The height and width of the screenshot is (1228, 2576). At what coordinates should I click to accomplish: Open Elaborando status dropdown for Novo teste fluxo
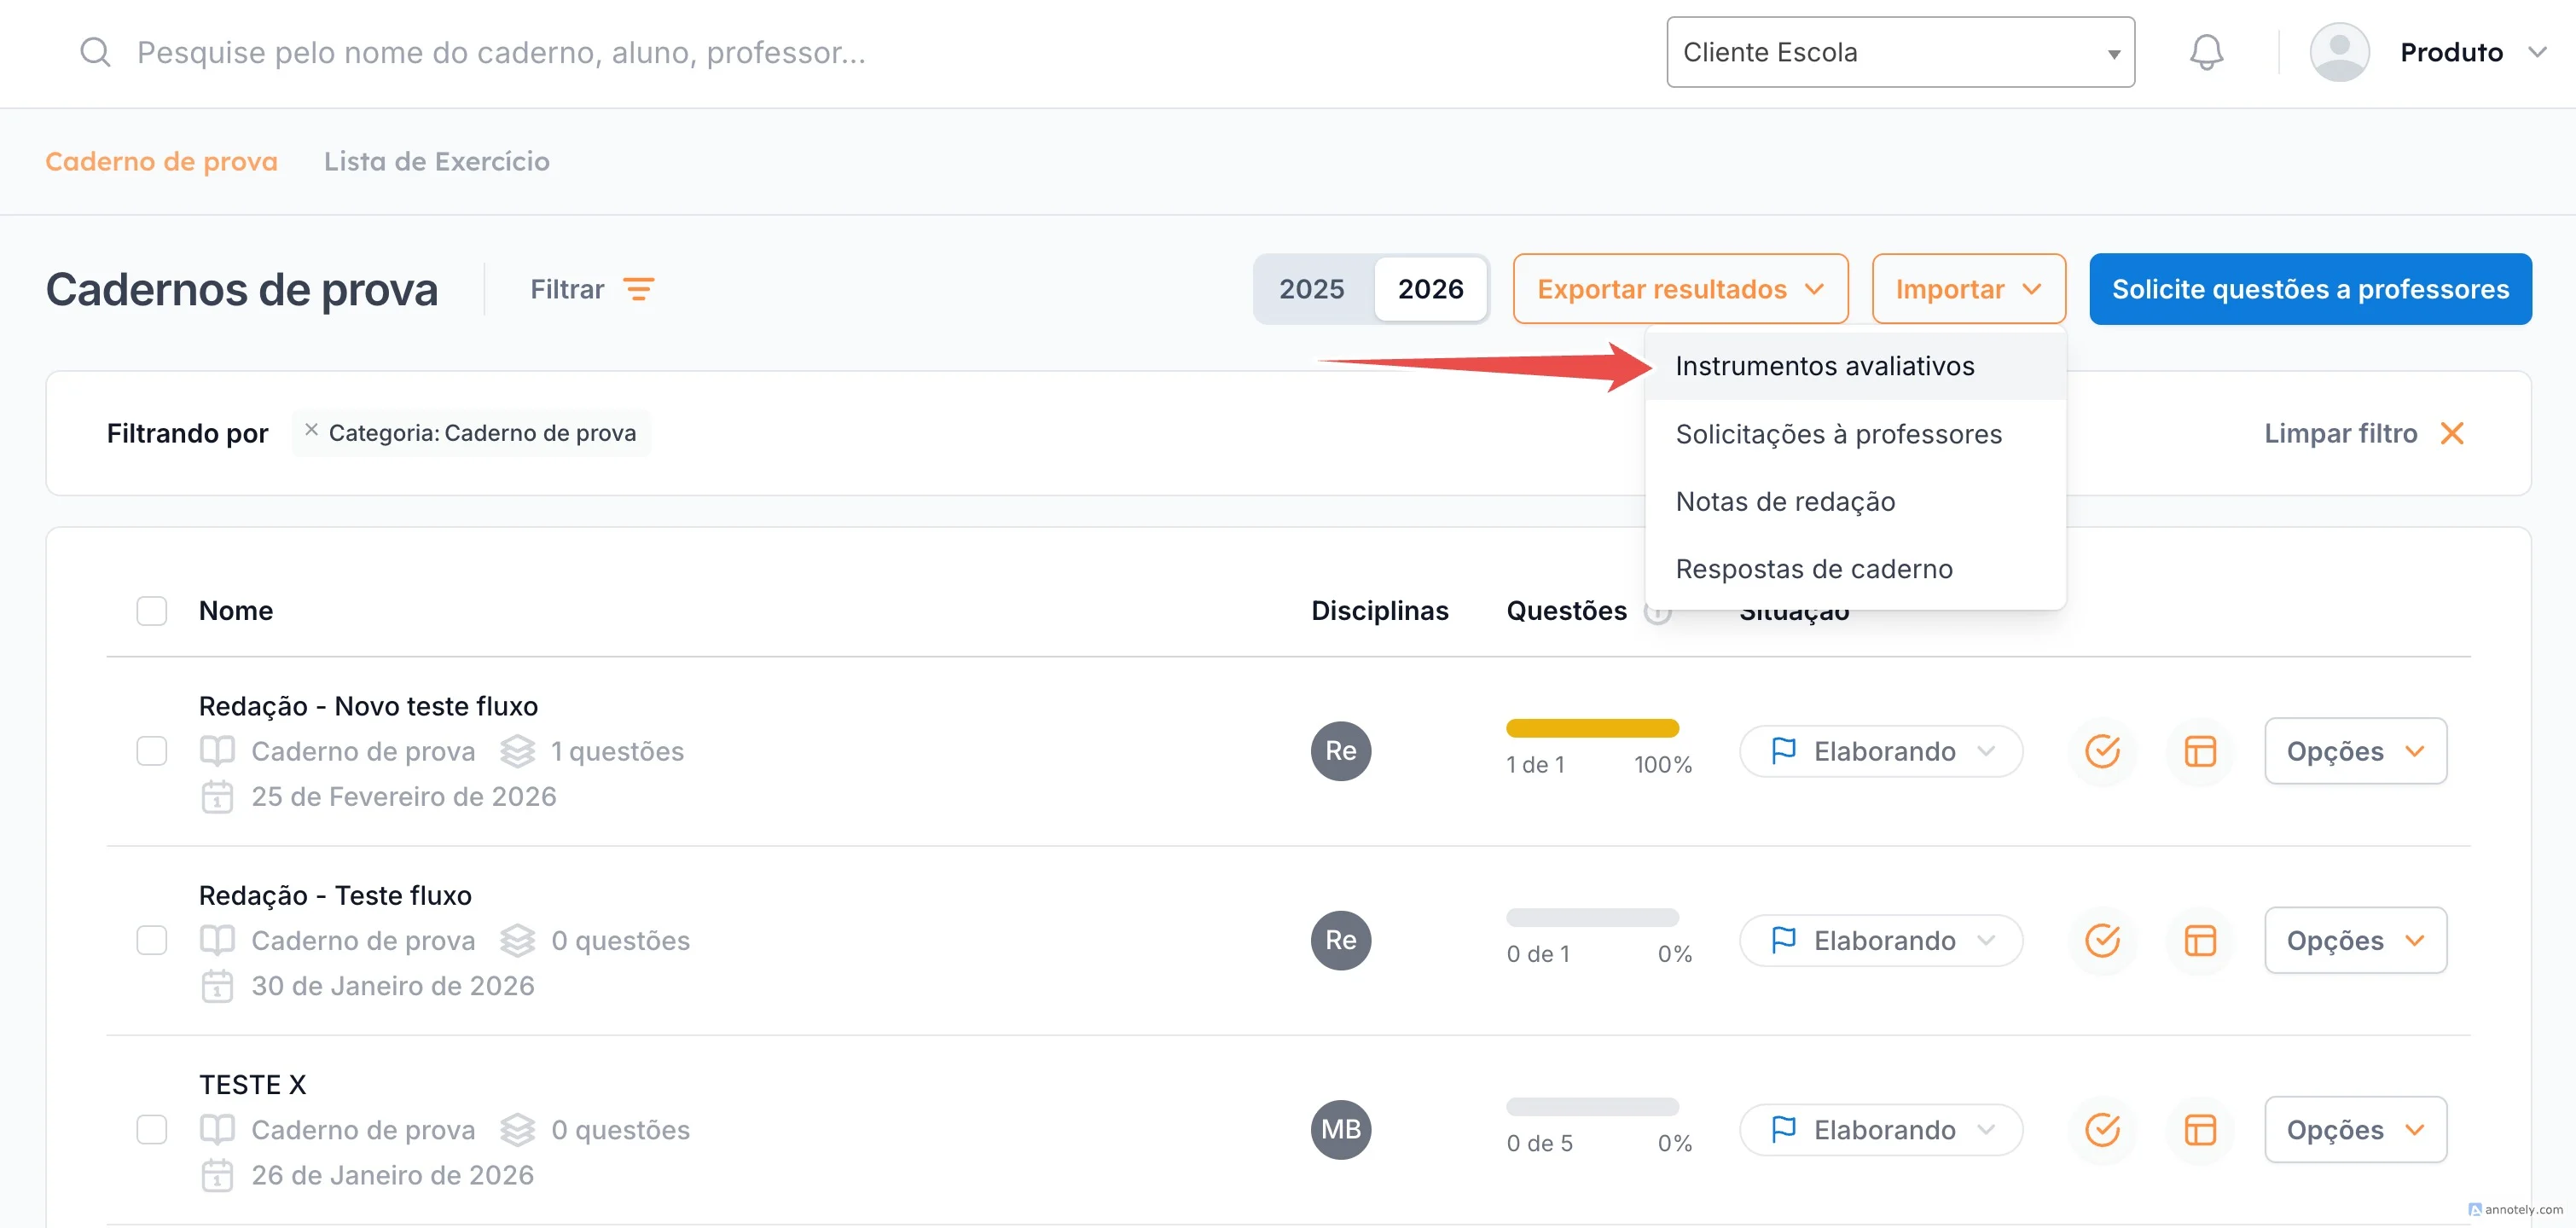click(1880, 751)
